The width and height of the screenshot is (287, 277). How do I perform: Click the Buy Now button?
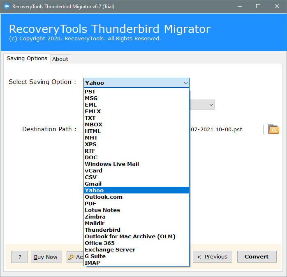[46, 257]
